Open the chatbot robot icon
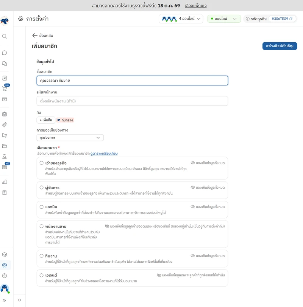The image size is (303, 307). pyautogui.click(x=5, y=114)
